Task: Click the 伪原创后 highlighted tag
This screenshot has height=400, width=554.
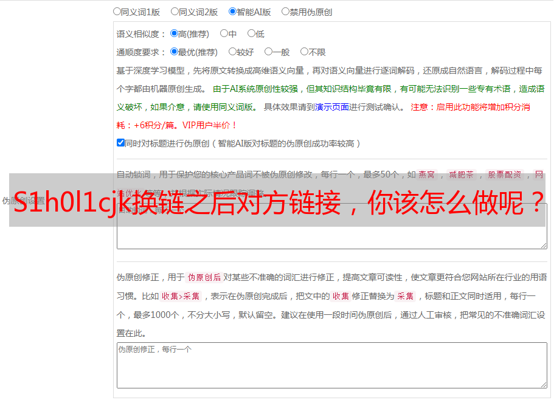Action: pos(204,277)
